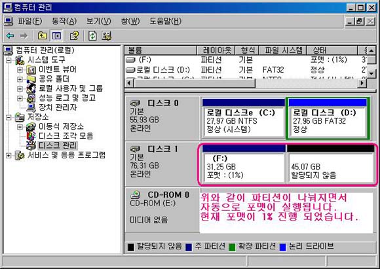Collapse the 저장소 tree node
Viewport: 380px width, 269px height.
click(9, 117)
